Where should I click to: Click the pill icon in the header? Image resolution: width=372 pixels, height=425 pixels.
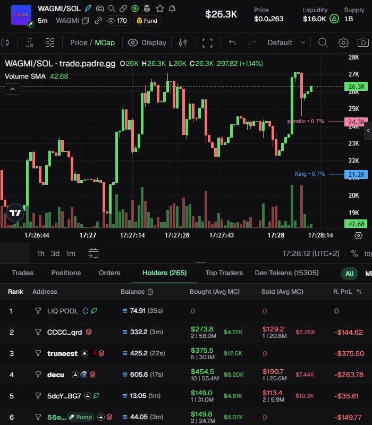pos(123,8)
